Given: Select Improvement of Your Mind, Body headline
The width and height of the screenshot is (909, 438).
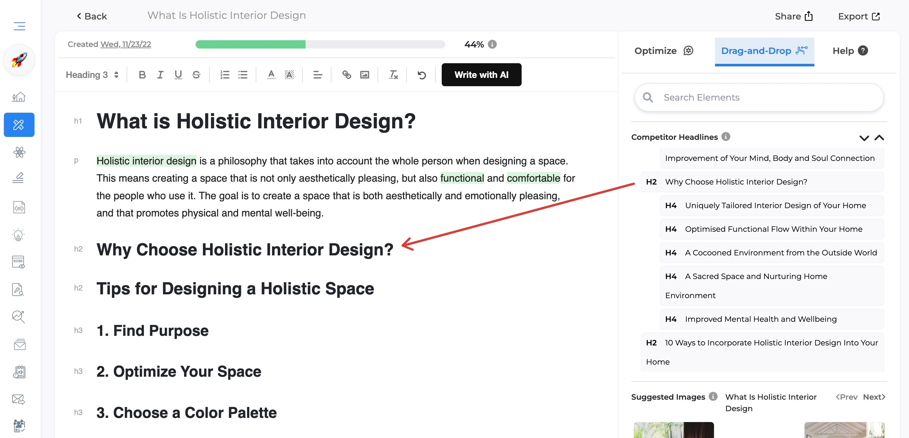Looking at the screenshot, I should coord(772,158).
